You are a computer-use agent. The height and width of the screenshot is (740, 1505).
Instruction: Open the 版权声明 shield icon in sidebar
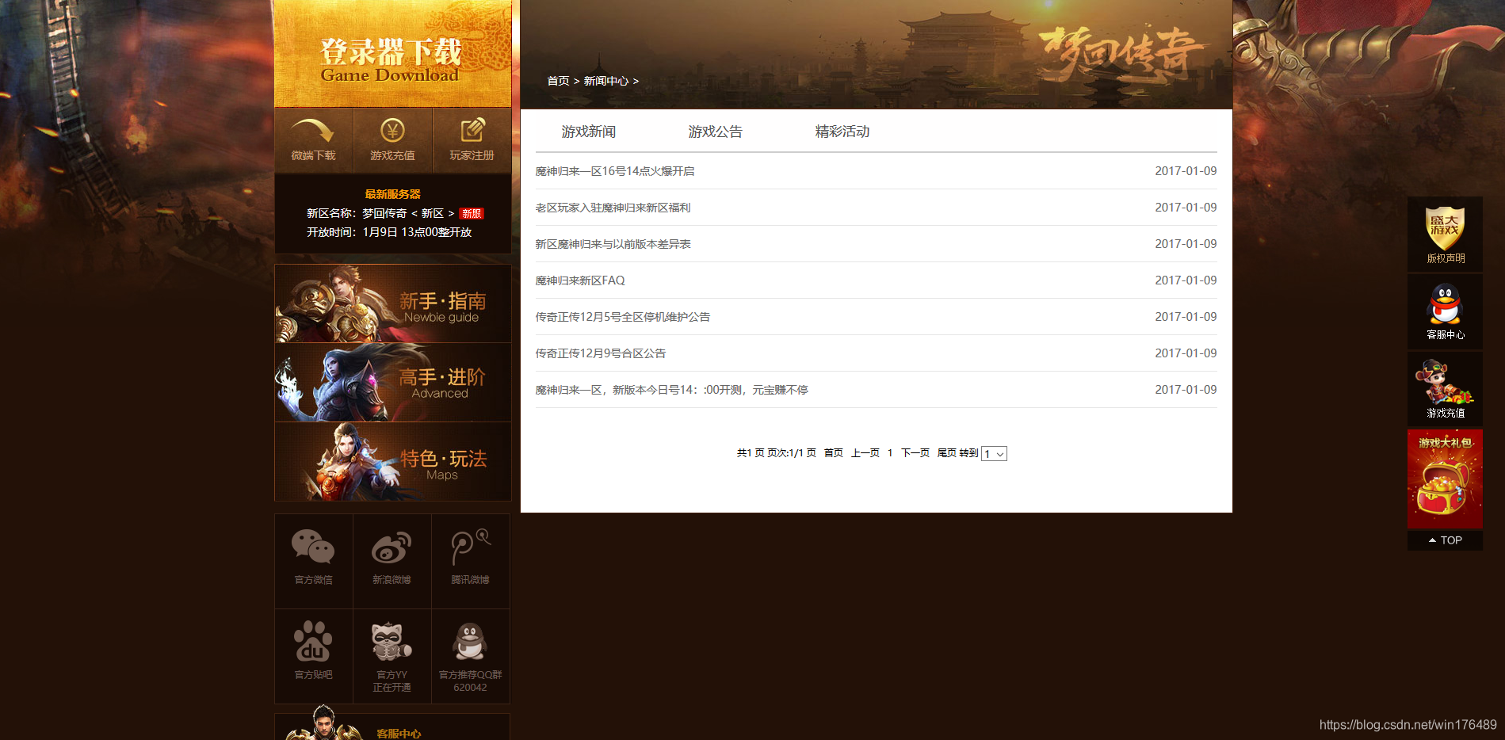(x=1445, y=235)
